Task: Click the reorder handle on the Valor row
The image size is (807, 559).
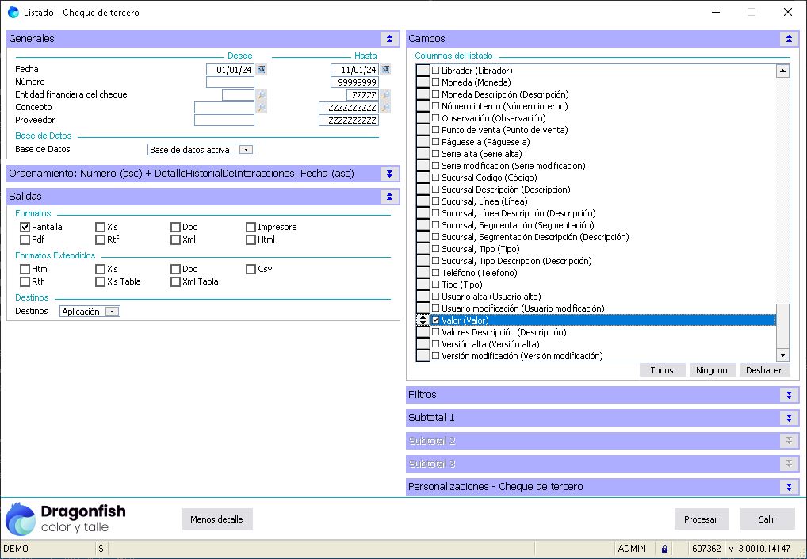Action: 423,320
